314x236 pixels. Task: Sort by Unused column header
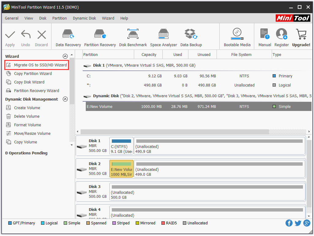203,55
